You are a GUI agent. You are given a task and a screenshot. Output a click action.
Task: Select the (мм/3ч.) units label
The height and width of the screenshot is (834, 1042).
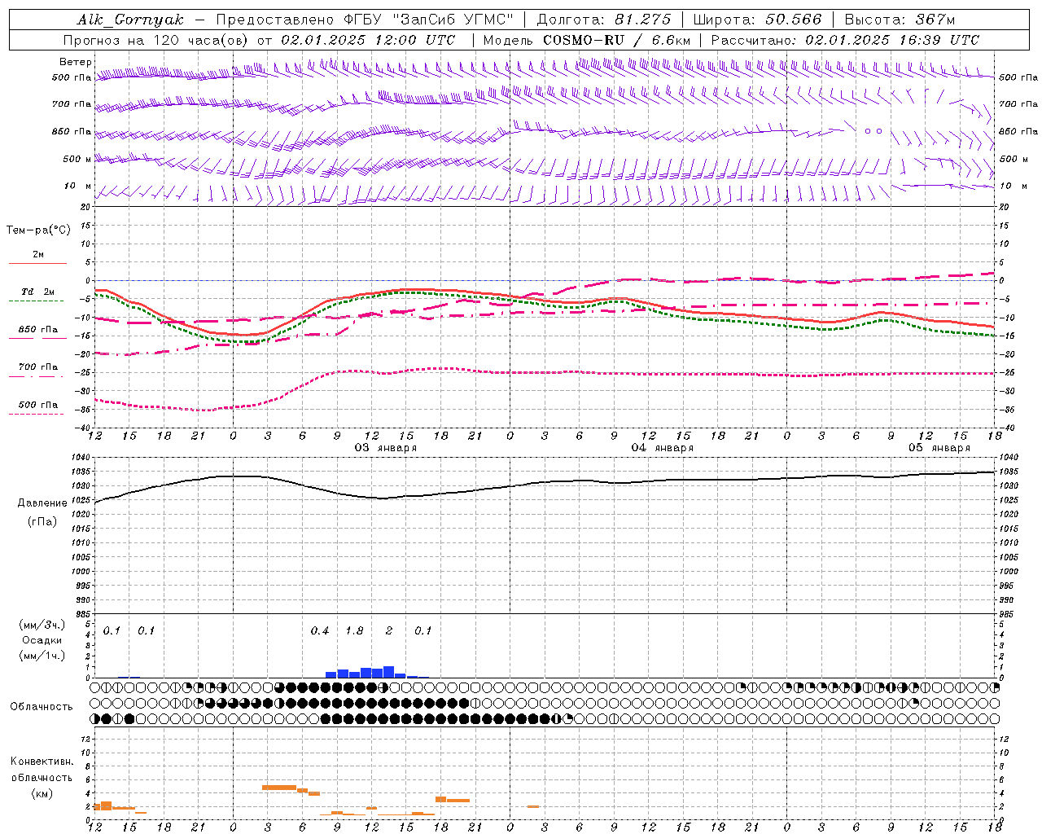point(42,625)
